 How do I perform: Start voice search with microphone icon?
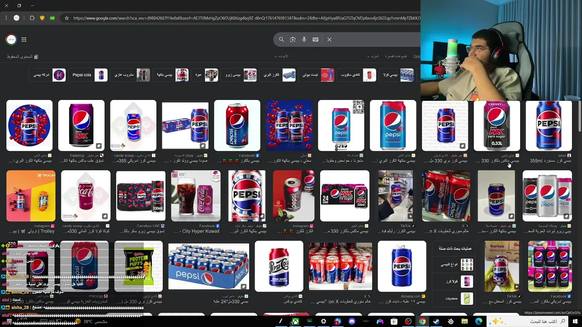(x=304, y=40)
